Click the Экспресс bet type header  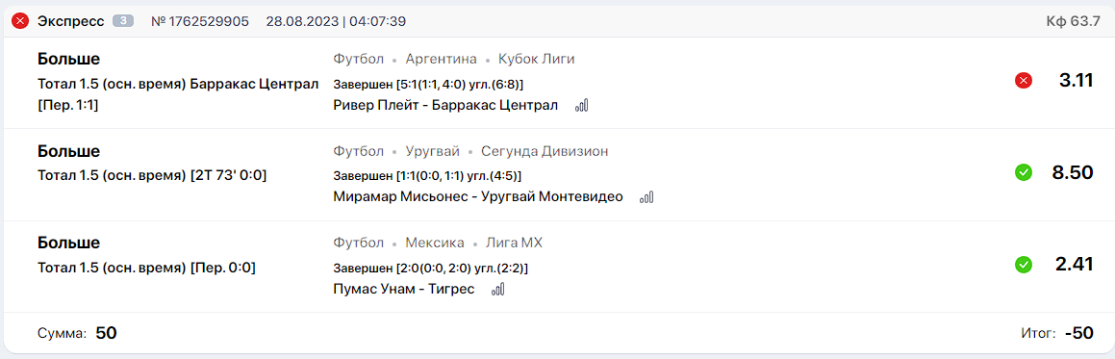(70, 21)
